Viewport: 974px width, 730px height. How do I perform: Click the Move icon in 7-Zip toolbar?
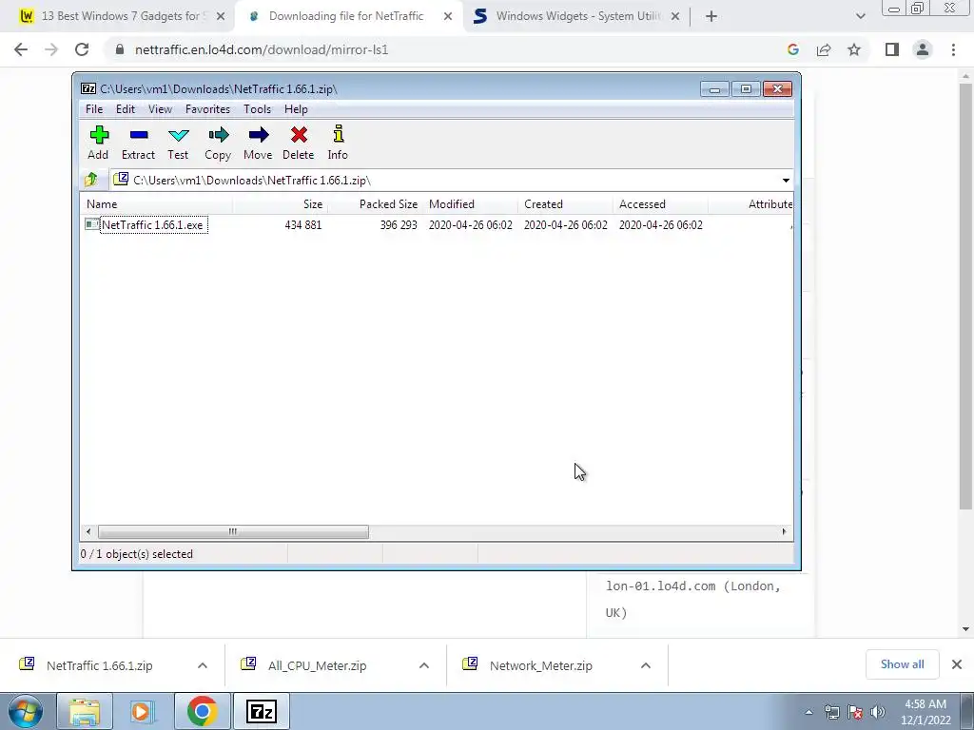click(x=258, y=135)
